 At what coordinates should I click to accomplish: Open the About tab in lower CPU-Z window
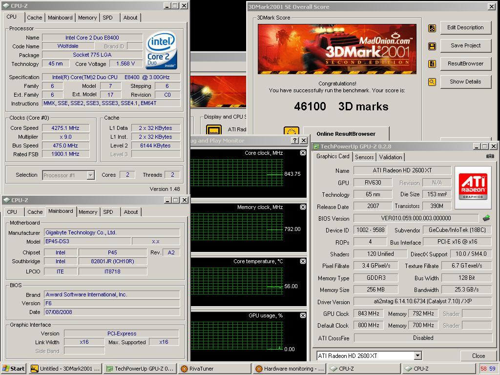pos(131,212)
